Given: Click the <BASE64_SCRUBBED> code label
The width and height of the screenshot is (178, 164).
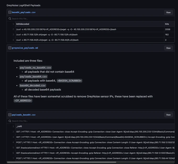Looking at the screenshot, I should click(69, 81).
